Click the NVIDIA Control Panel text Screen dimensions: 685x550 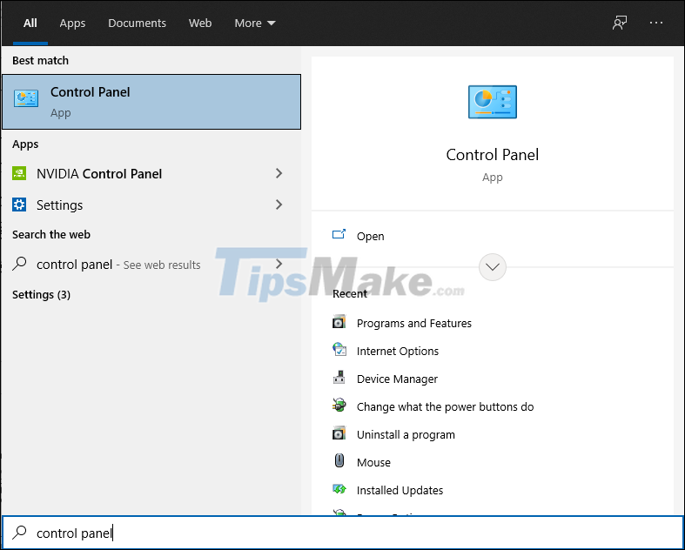point(99,174)
